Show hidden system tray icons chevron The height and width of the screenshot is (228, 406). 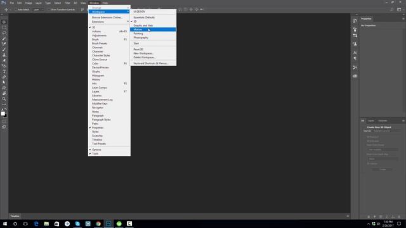[369, 224]
